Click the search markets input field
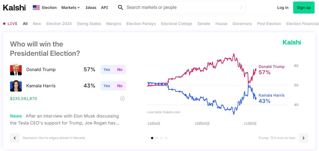Viewport: 319px width, 151px height. [180, 8]
